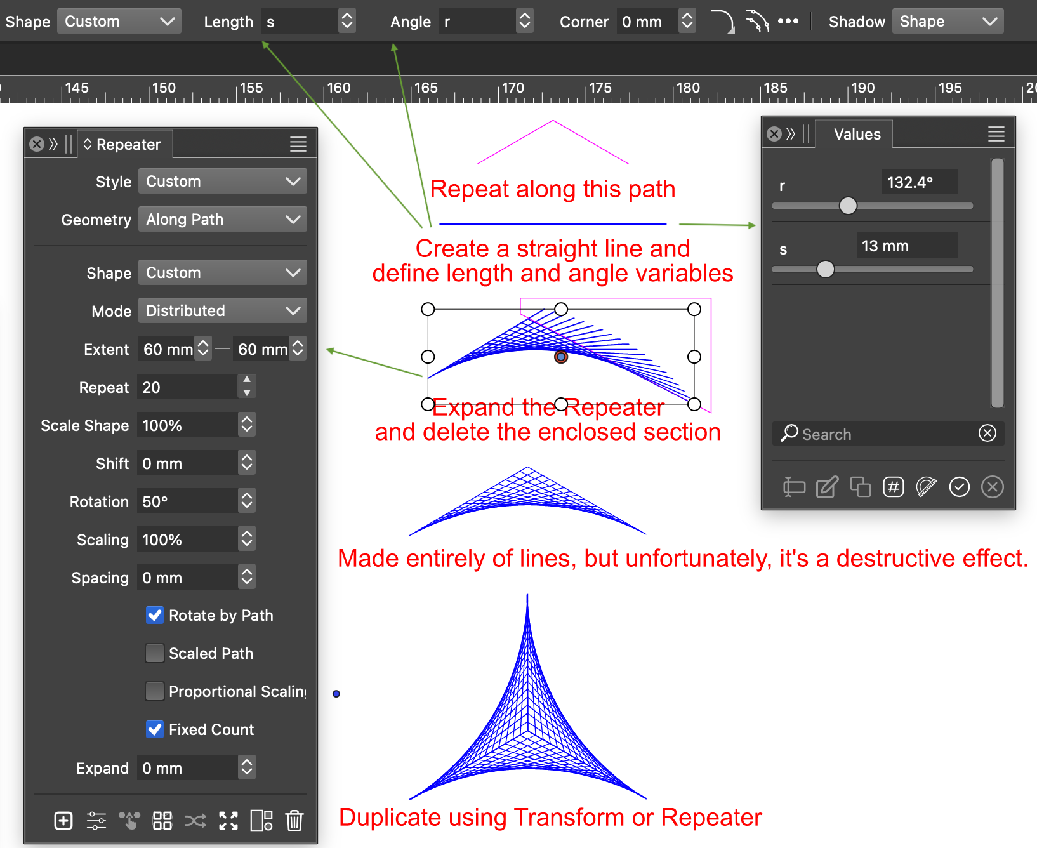Open the Geometry Along Path dropdown

223,220
